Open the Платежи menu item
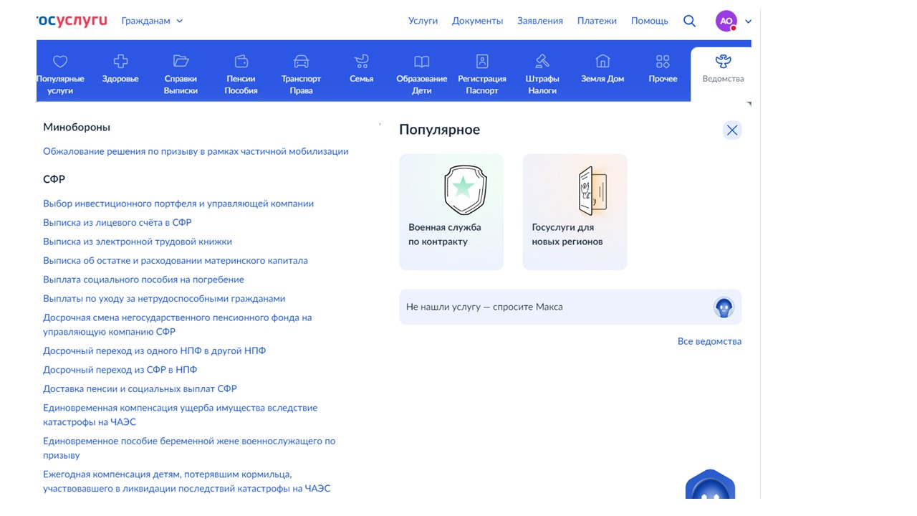The width and height of the screenshot is (917, 516). pyautogui.click(x=597, y=21)
